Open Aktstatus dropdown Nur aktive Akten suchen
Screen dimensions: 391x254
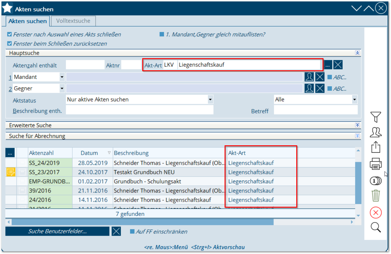click(210, 100)
